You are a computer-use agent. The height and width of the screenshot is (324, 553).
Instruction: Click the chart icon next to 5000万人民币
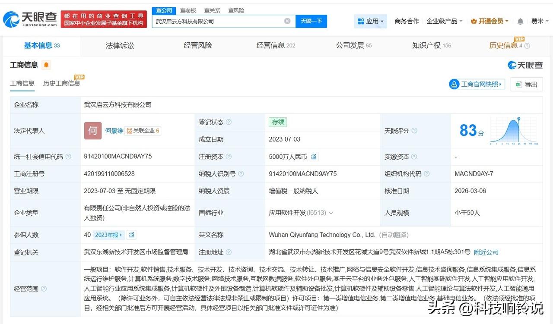314,157
